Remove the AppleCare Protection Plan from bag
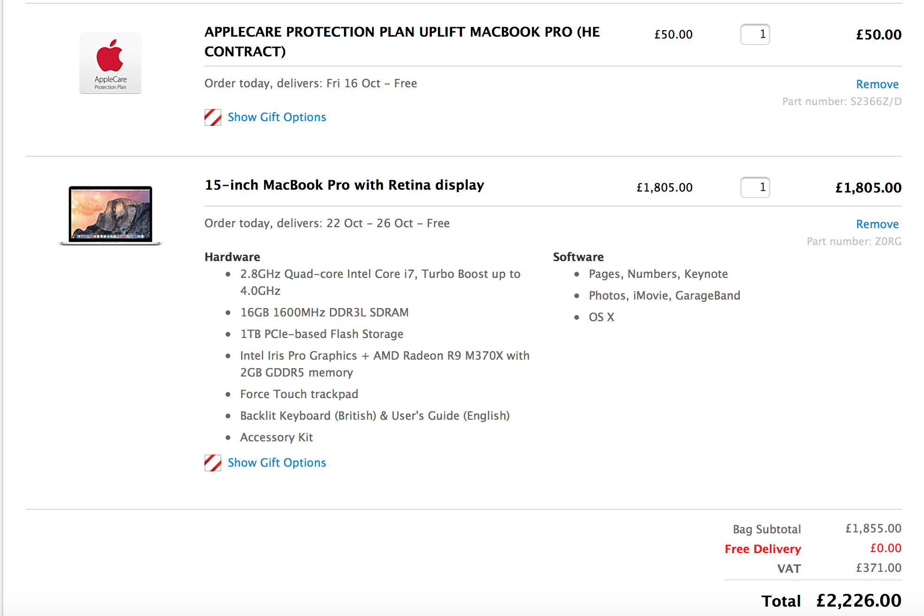Image resolution: width=924 pixels, height=616 pixels. pos(877,85)
